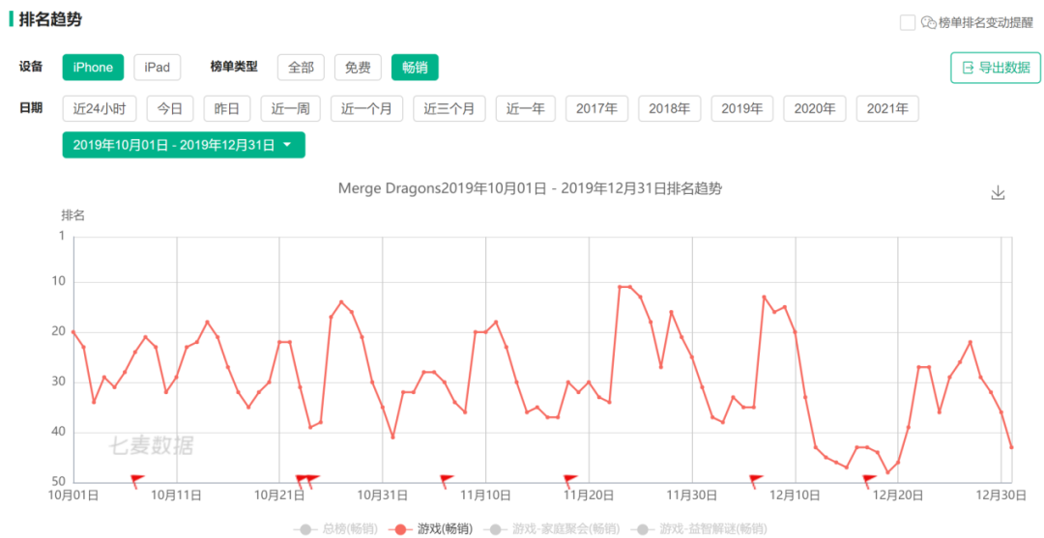Click the red flag near 12月10日
1044x538 pixels.
click(756, 478)
